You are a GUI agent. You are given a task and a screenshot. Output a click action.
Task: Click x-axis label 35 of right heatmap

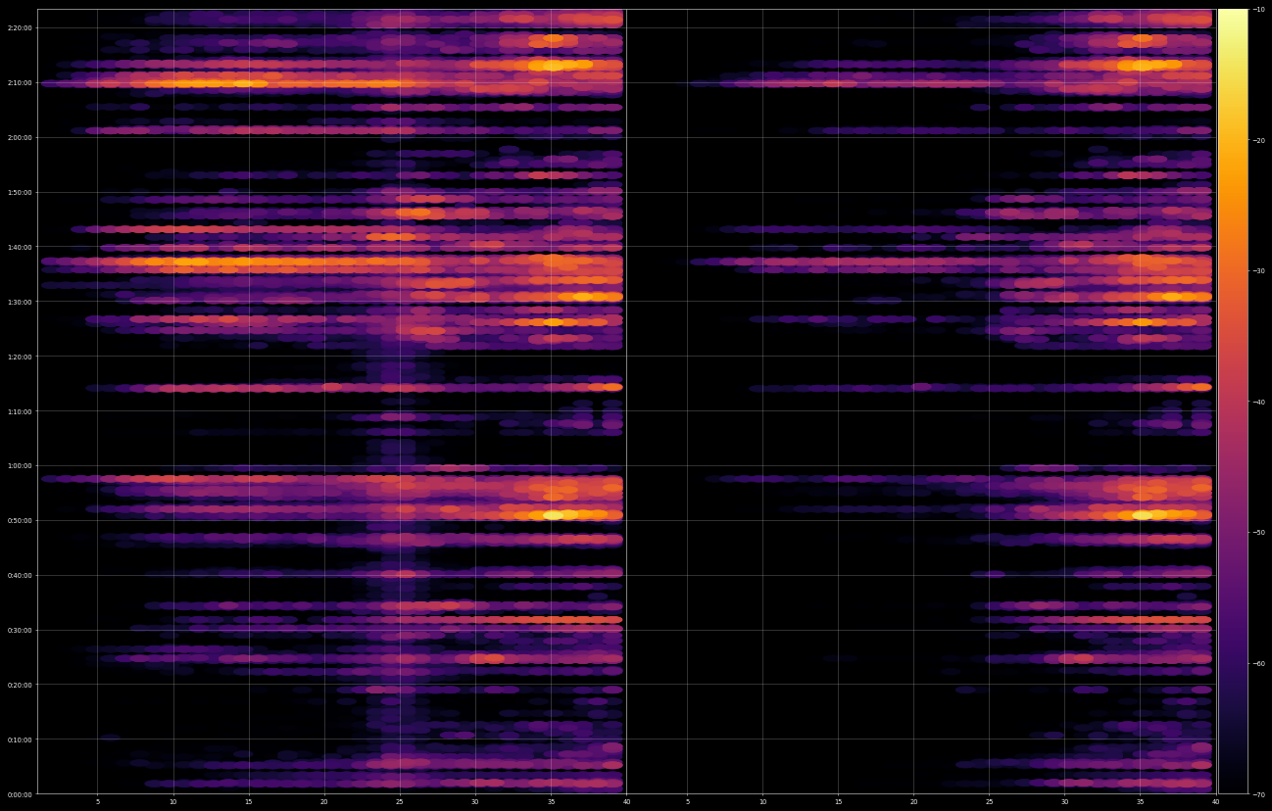1141,802
